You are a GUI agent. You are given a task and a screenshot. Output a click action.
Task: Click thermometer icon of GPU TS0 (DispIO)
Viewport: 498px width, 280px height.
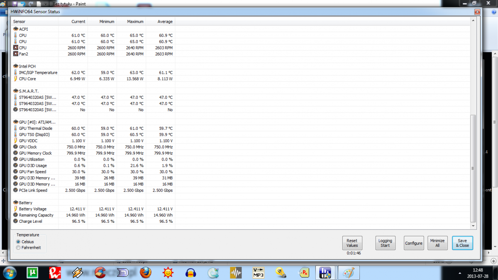[x=16, y=134]
